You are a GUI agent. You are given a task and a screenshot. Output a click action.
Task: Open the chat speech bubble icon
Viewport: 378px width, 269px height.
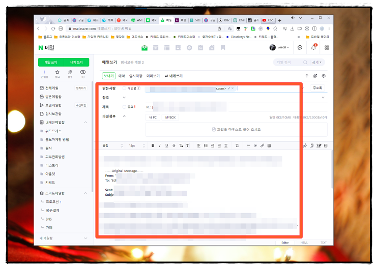coord(300,47)
